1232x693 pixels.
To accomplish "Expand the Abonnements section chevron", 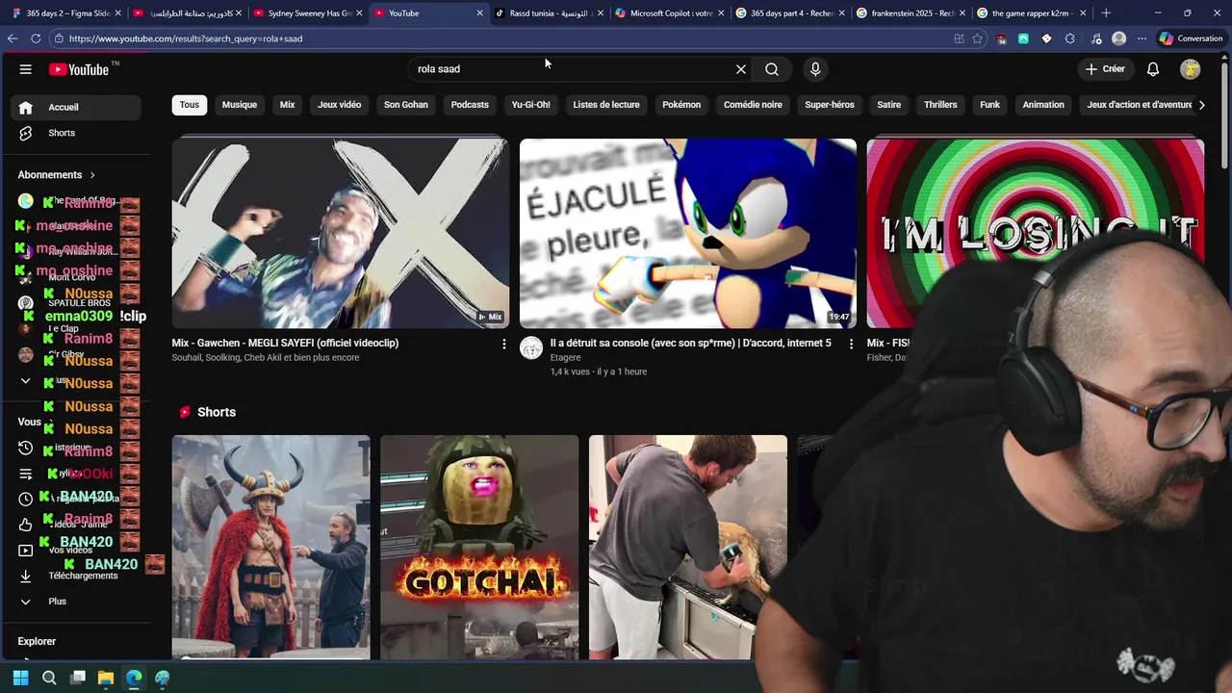I will pyautogui.click(x=92, y=175).
